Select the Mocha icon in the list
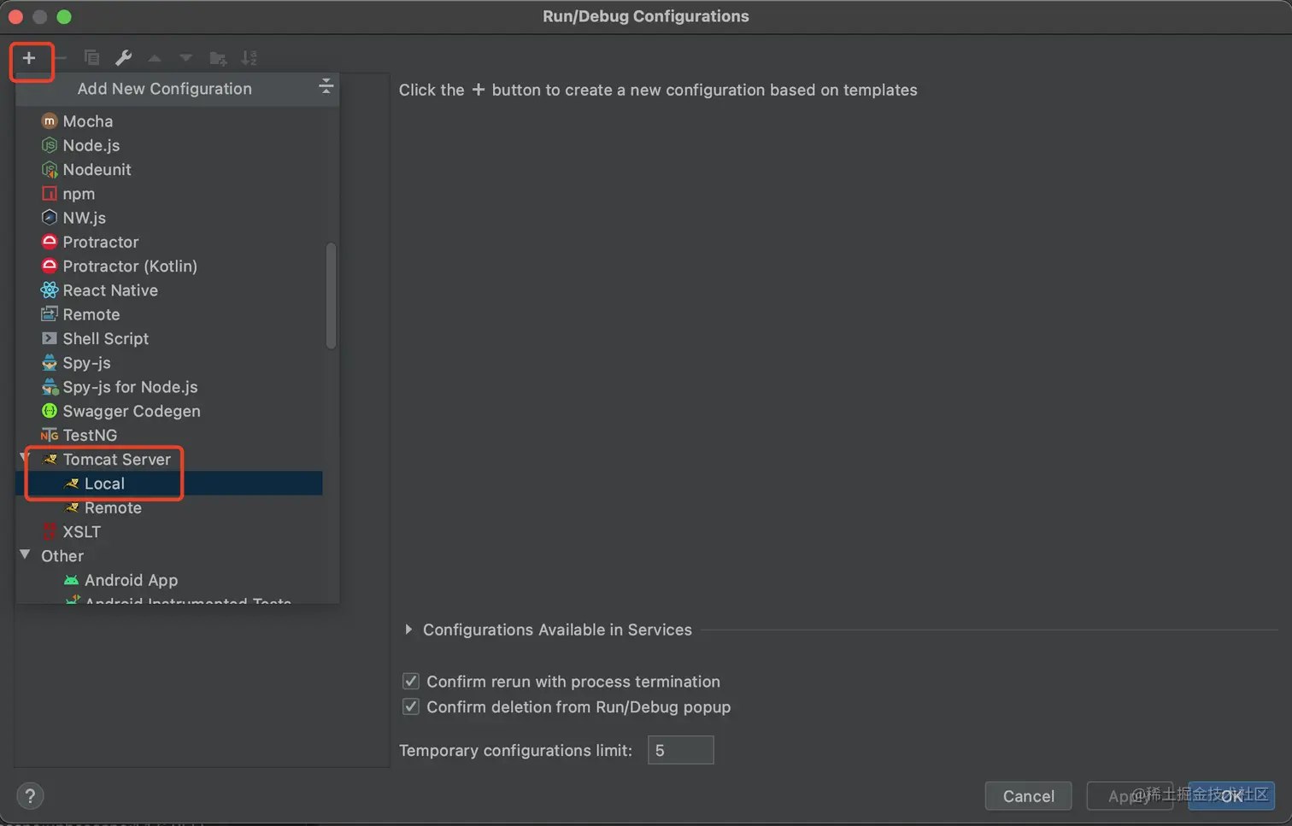The height and width of the screenshot is (826, 1292). coord(50,121)
